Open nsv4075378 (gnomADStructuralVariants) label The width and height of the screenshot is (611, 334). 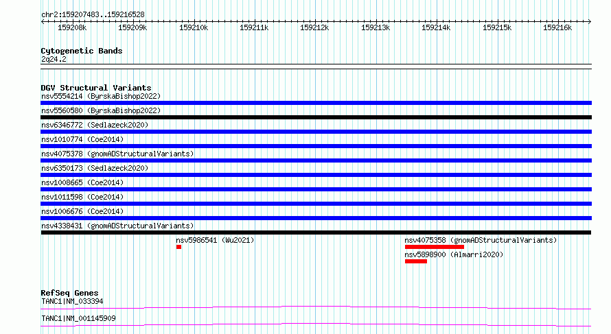pos(117,154)
